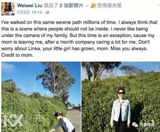Click the sunglasses on the woman's face
The image size is (160, 132).
tap(121, 93)
